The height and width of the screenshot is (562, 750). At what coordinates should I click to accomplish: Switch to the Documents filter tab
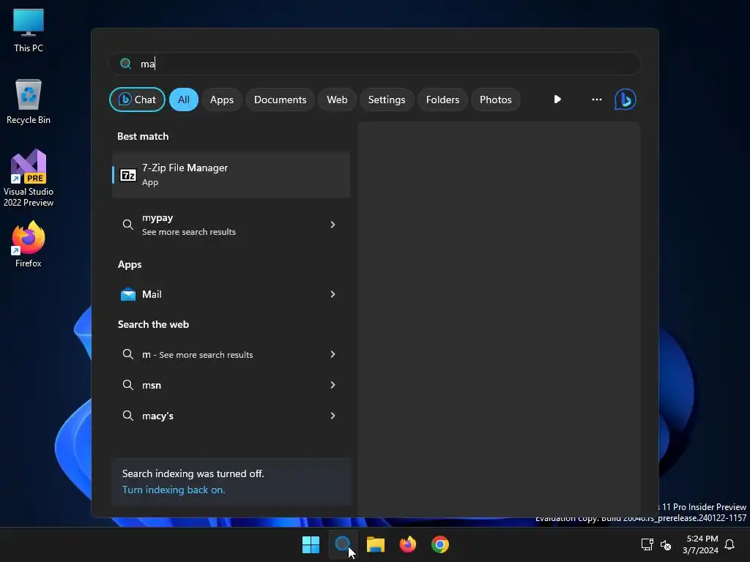[x=280, y=100]
